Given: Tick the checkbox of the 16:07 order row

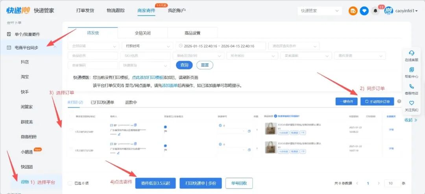Looking at the screenshot, I should click(x=72, y=149).
